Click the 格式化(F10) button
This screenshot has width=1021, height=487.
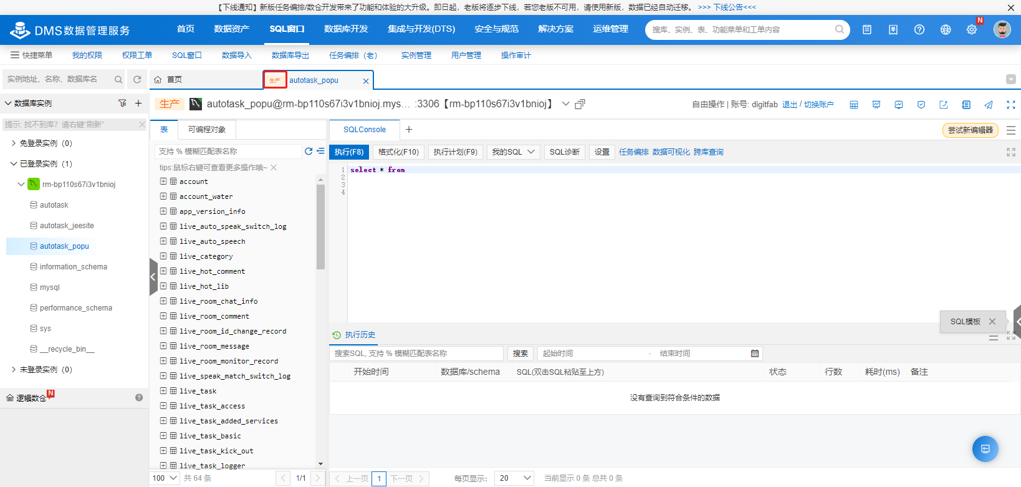tap(398, 152)
